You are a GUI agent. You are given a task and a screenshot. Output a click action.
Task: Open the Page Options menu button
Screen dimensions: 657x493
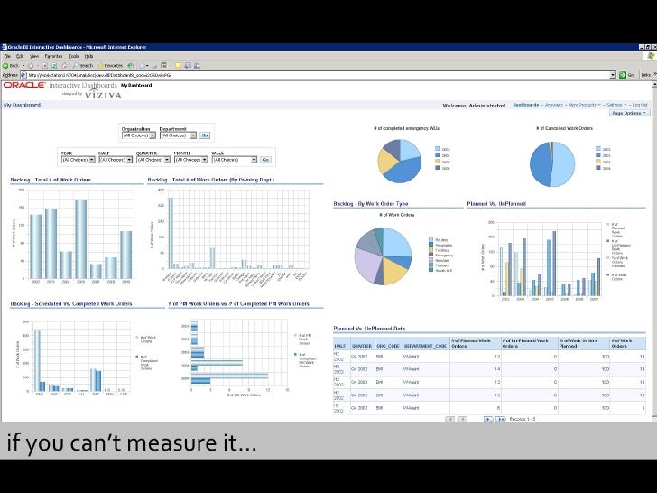(x=629, y=113)
